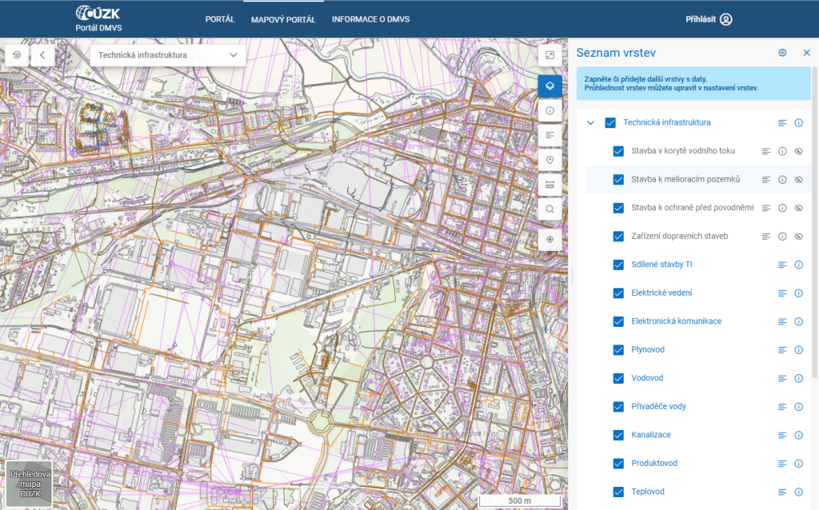Click the Přivaděče vody layer name
The width and height of the screenshot is (819, 510).
point(658,406)
